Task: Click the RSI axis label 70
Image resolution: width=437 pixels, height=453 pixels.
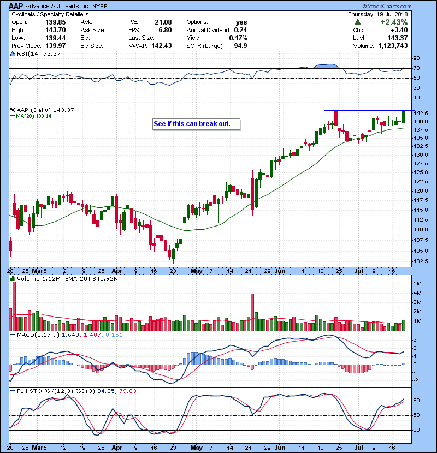Action: [416, 68]
